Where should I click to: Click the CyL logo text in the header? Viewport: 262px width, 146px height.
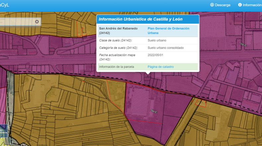(5, 5)
